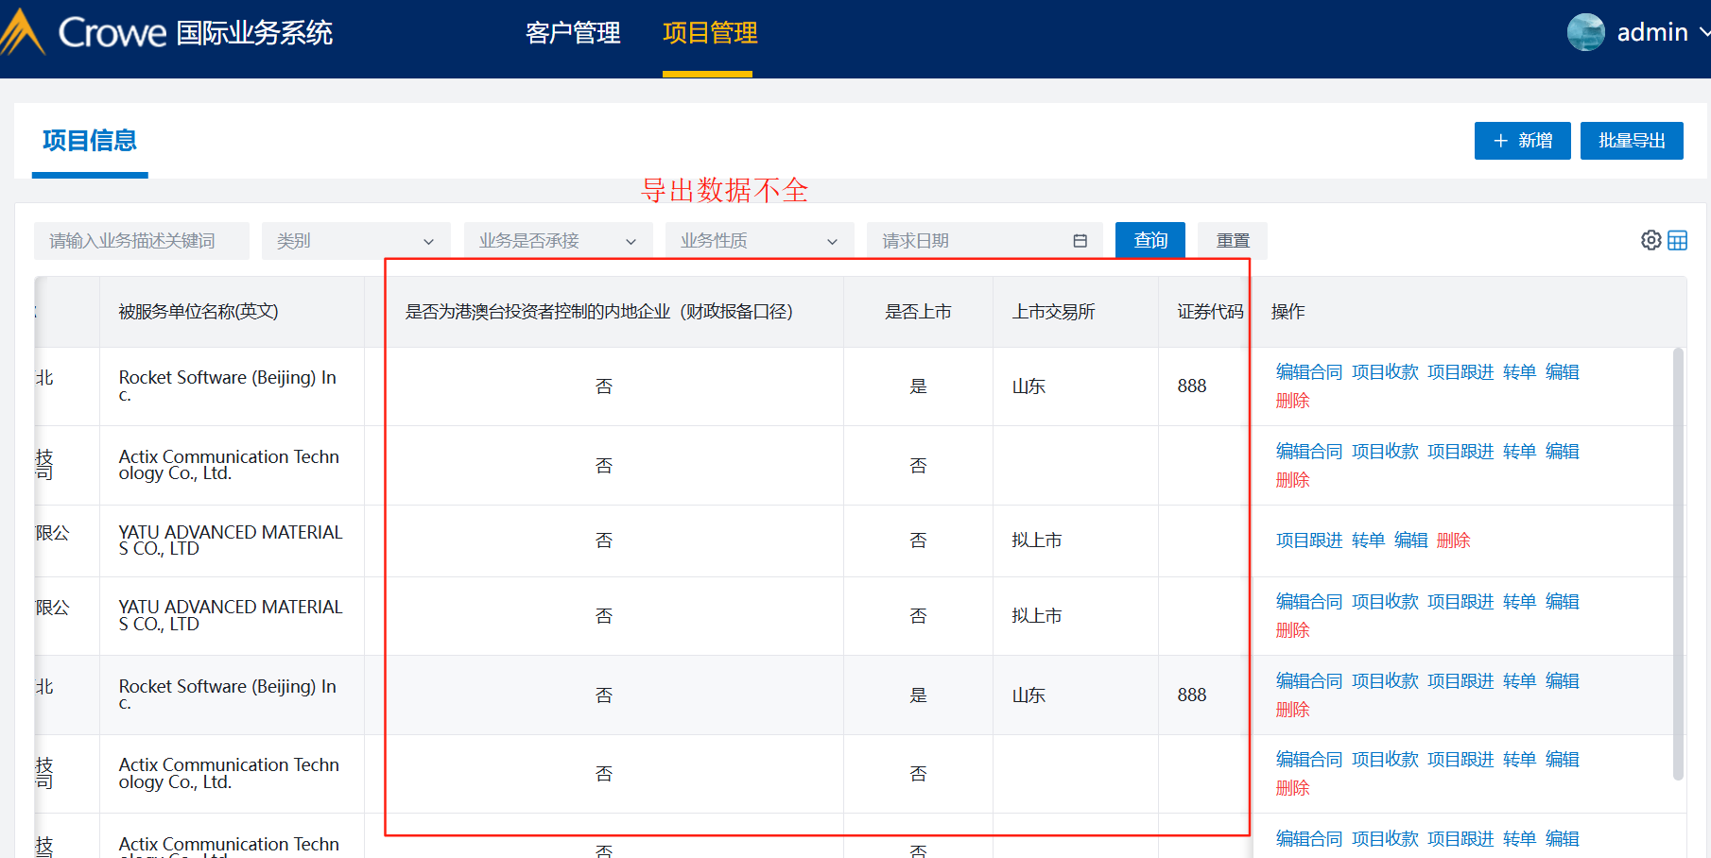Viewport: 1711px width, 858px height.
Task: Expand the 类别 dropdown
Action: tap(355, 241)
